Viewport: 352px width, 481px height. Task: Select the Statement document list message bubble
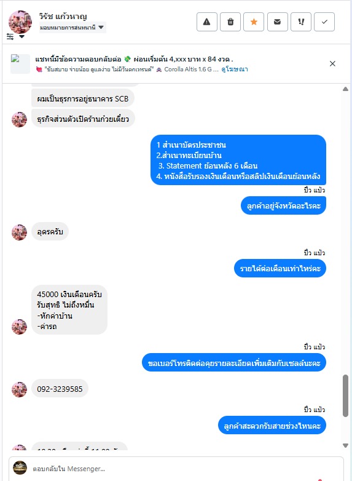tap(238, 160)
